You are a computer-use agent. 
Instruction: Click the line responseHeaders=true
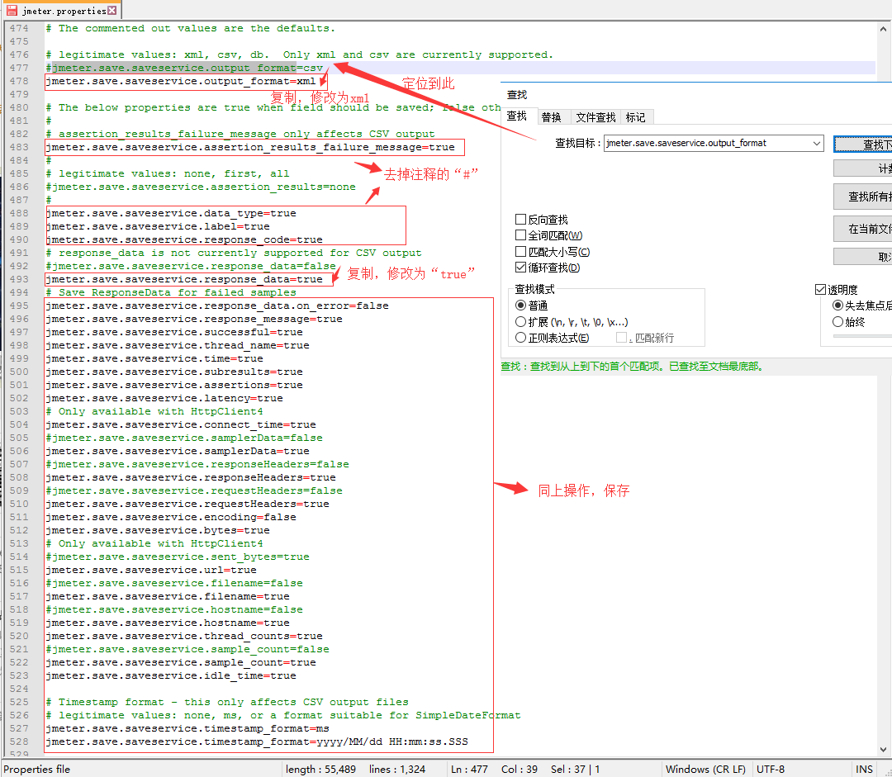191,477
